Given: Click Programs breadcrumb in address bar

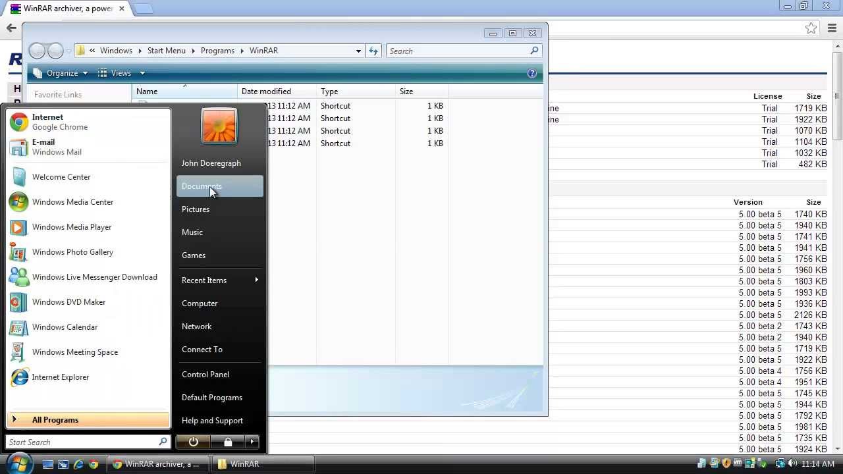Looking at the screenshot, I should point(217,51).
